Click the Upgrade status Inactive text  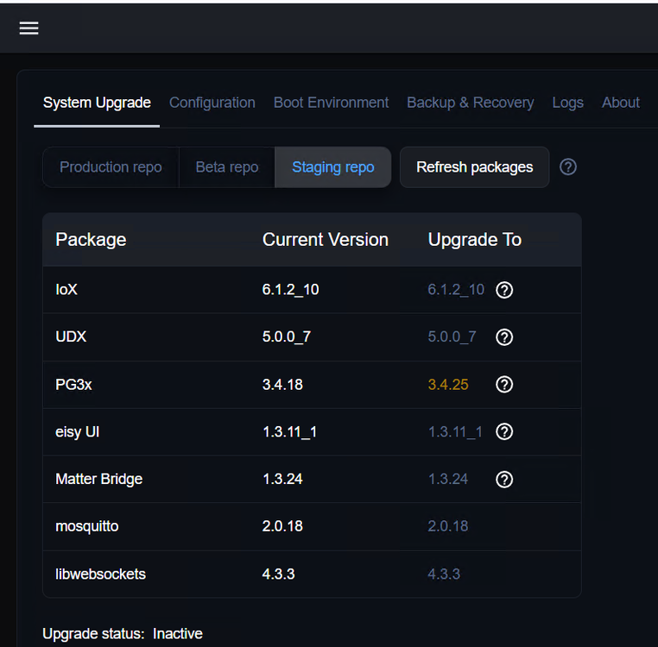click(x=123, y=633)
